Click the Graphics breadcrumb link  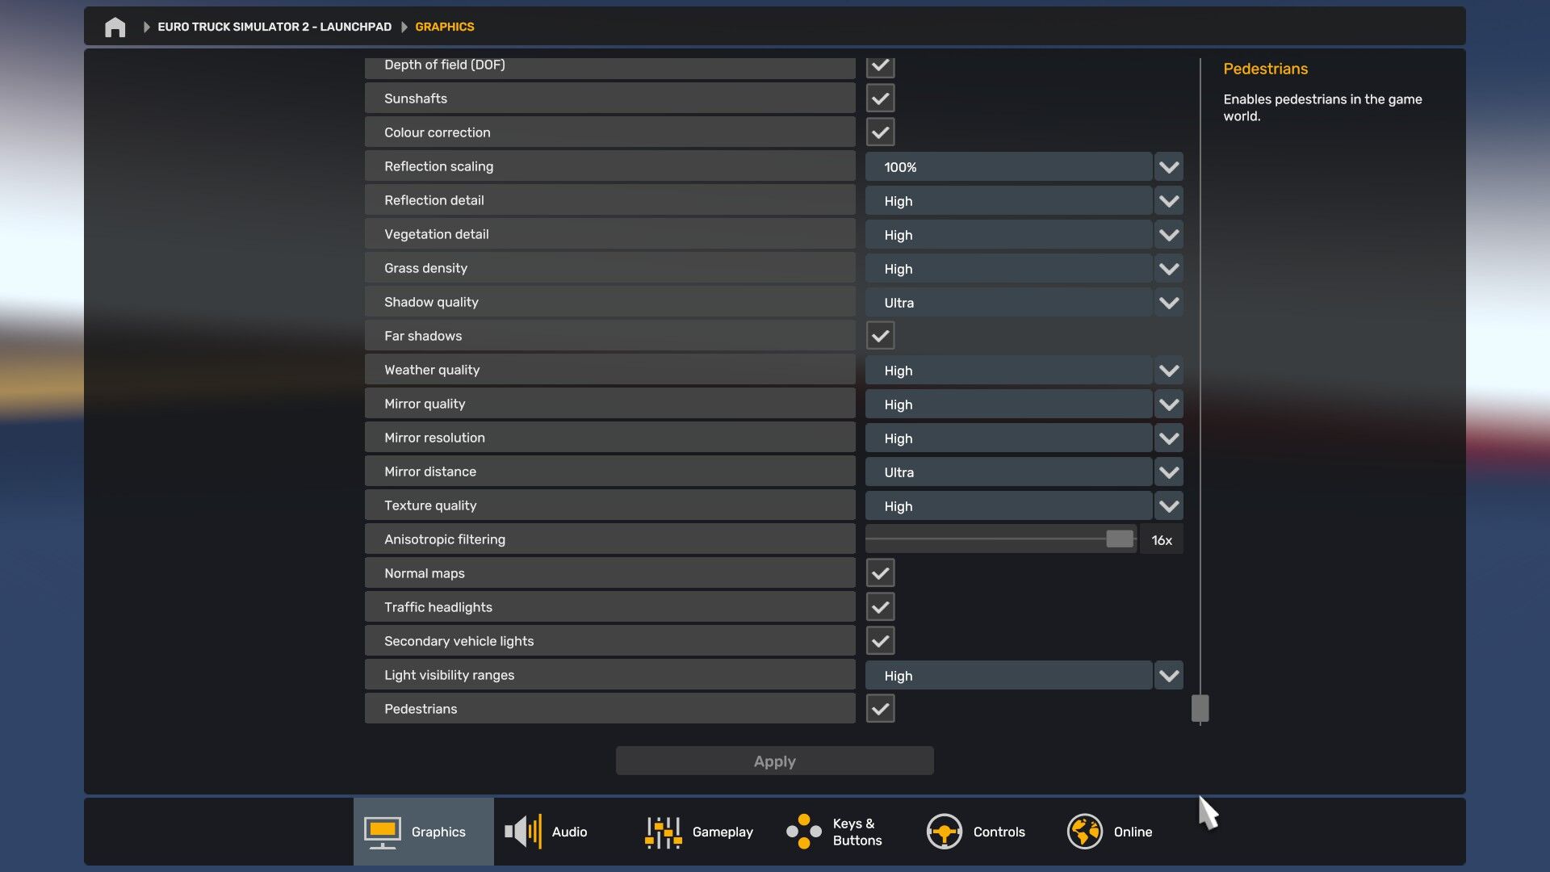pyautogui.click(x=445, y=27)
